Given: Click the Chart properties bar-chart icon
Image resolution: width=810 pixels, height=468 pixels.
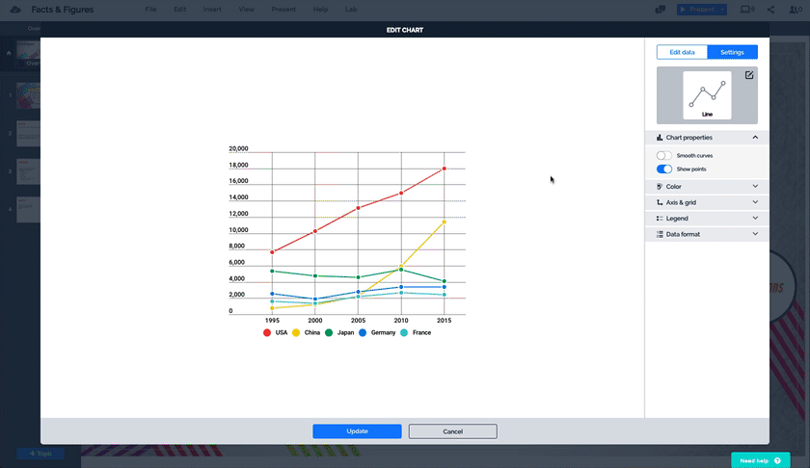Looking at the screenshot, I should [x=659, y=138].
